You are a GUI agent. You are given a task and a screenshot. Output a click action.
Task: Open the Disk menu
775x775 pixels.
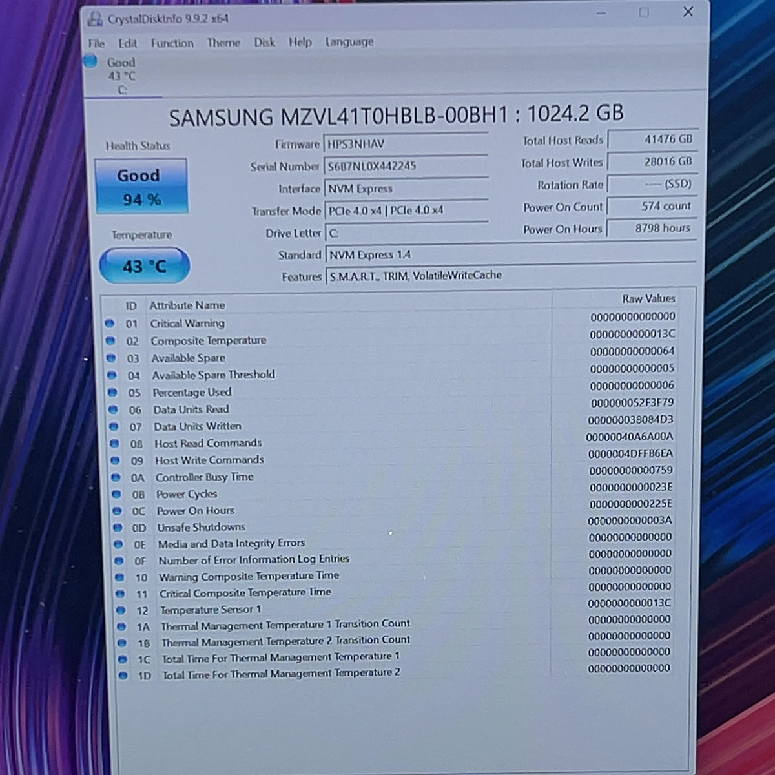(x=264, y=42)
